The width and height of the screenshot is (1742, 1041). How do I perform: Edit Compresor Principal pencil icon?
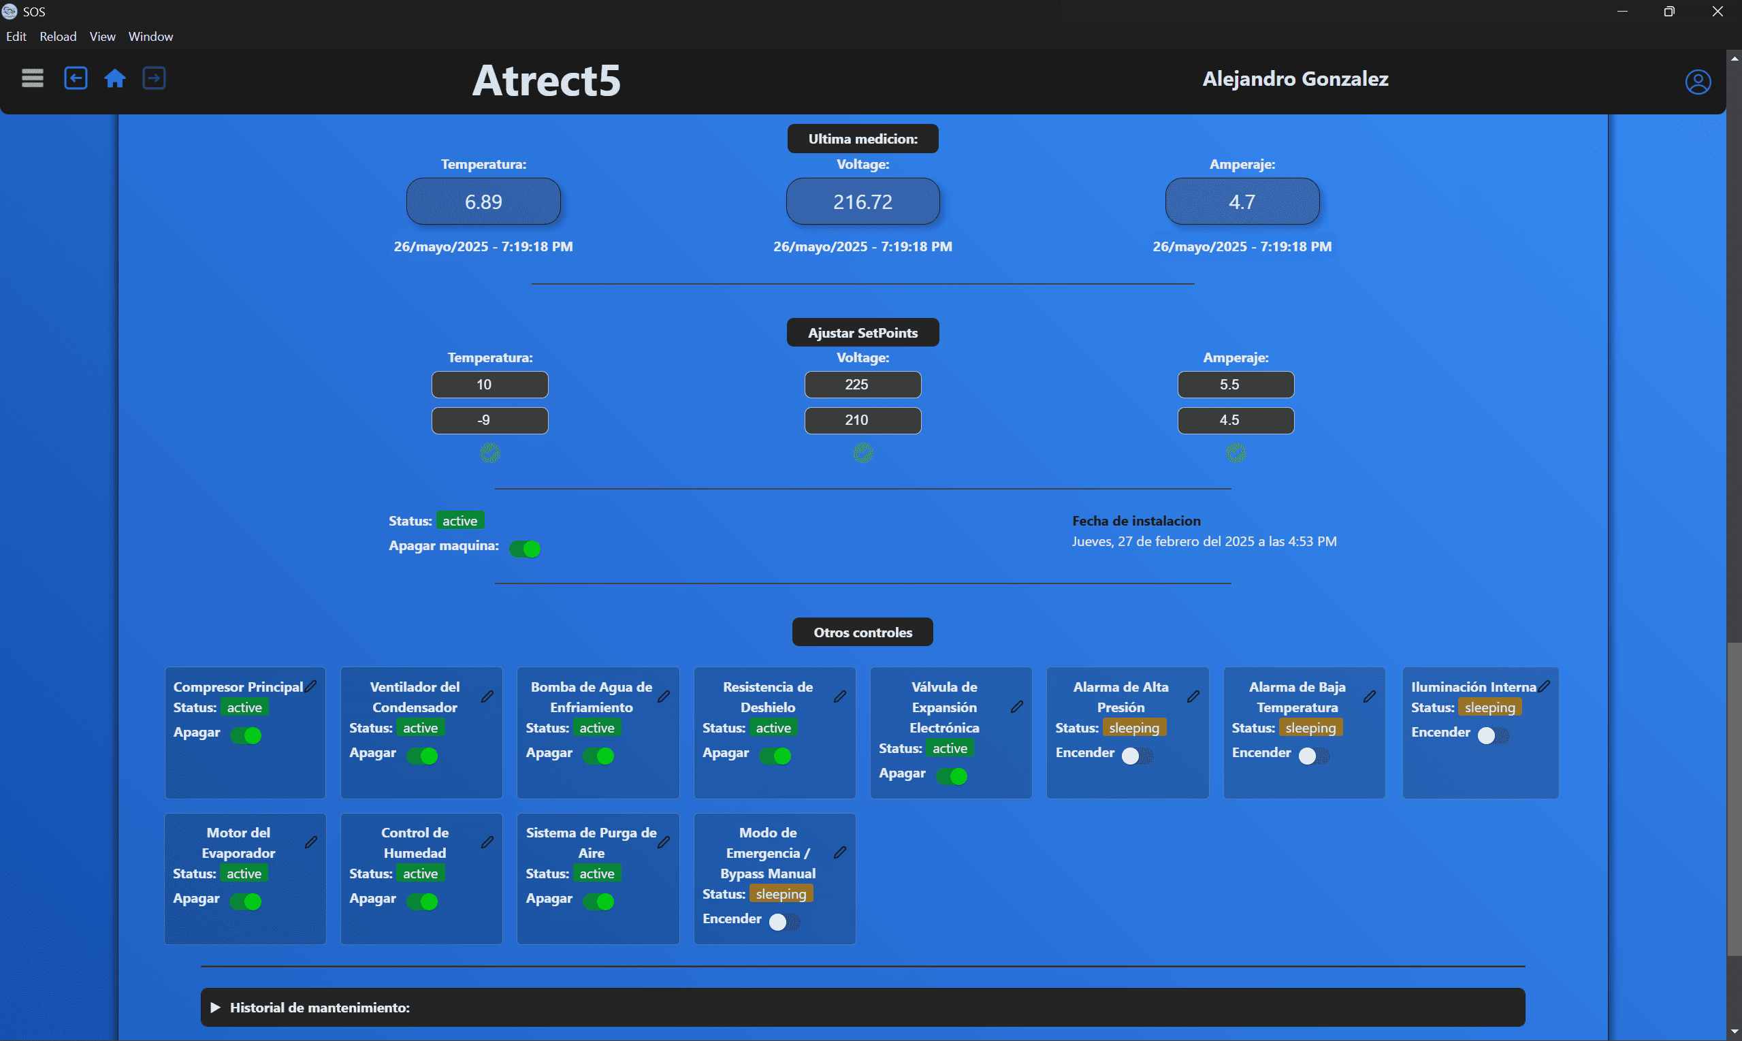[310, 686]
